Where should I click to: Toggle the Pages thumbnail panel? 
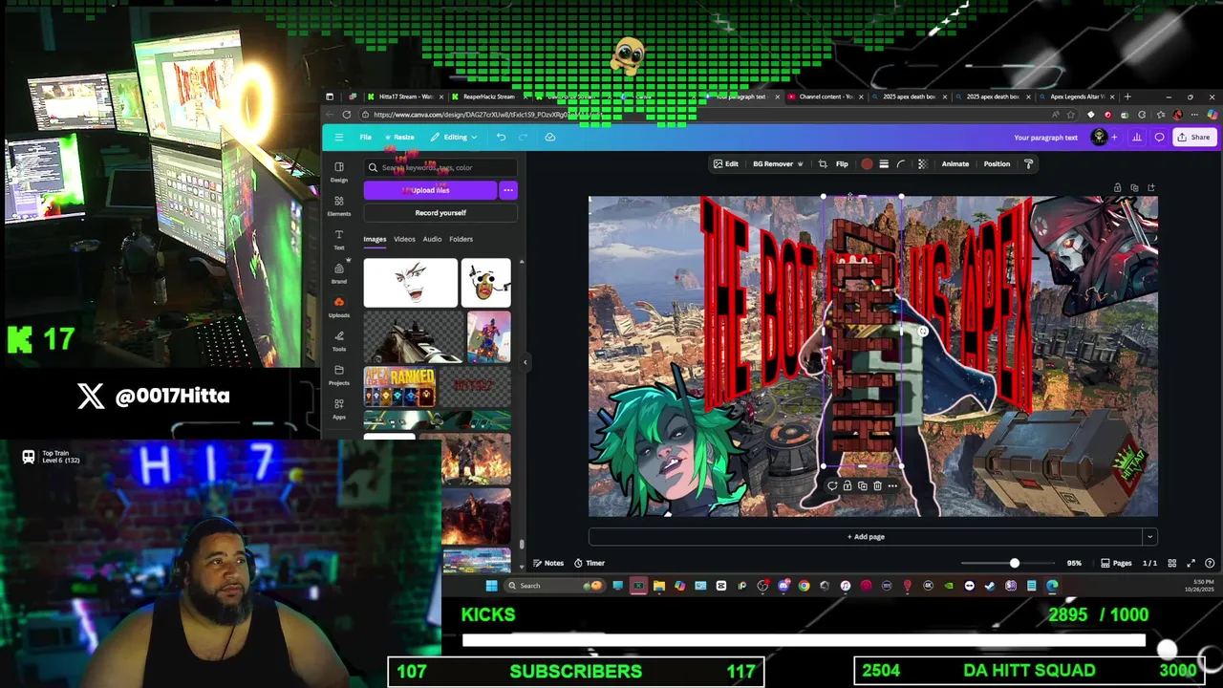[x=1116, y=563]
